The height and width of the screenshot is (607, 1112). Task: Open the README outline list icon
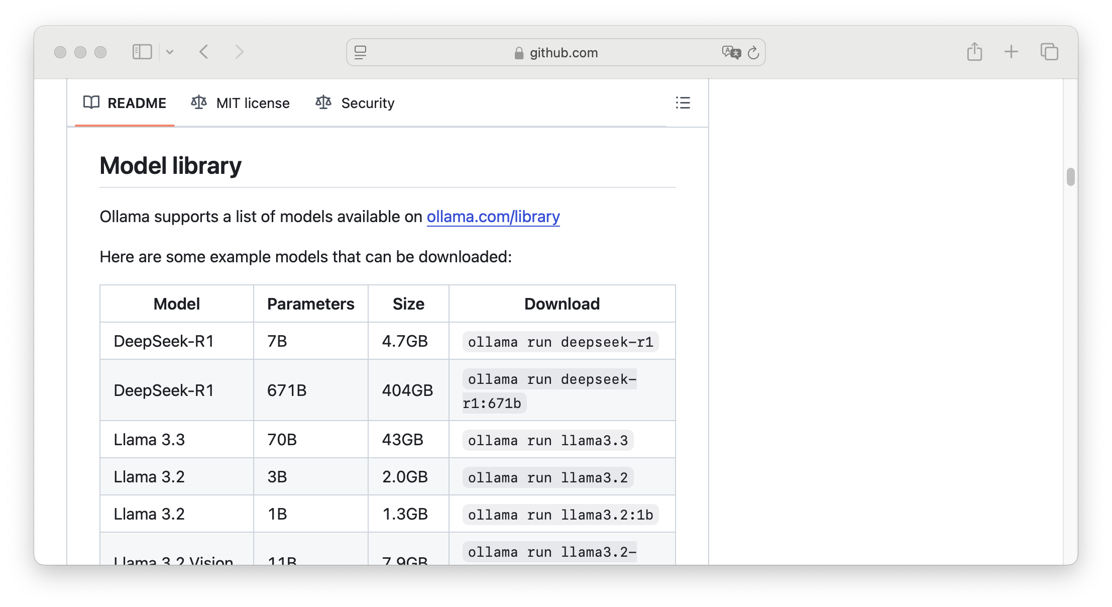pyautogui.click(x=683, y=103)
